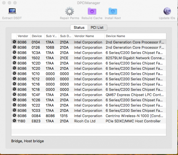Click the Extract DSDT laptop icon
This screenshot has width=178, height=155.
[12, 11]
